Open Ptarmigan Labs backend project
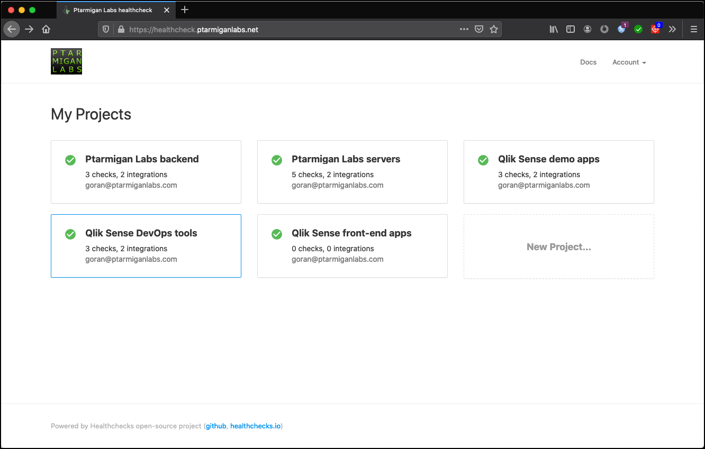This screenshot has width=705, height=449. click(146, 172)
